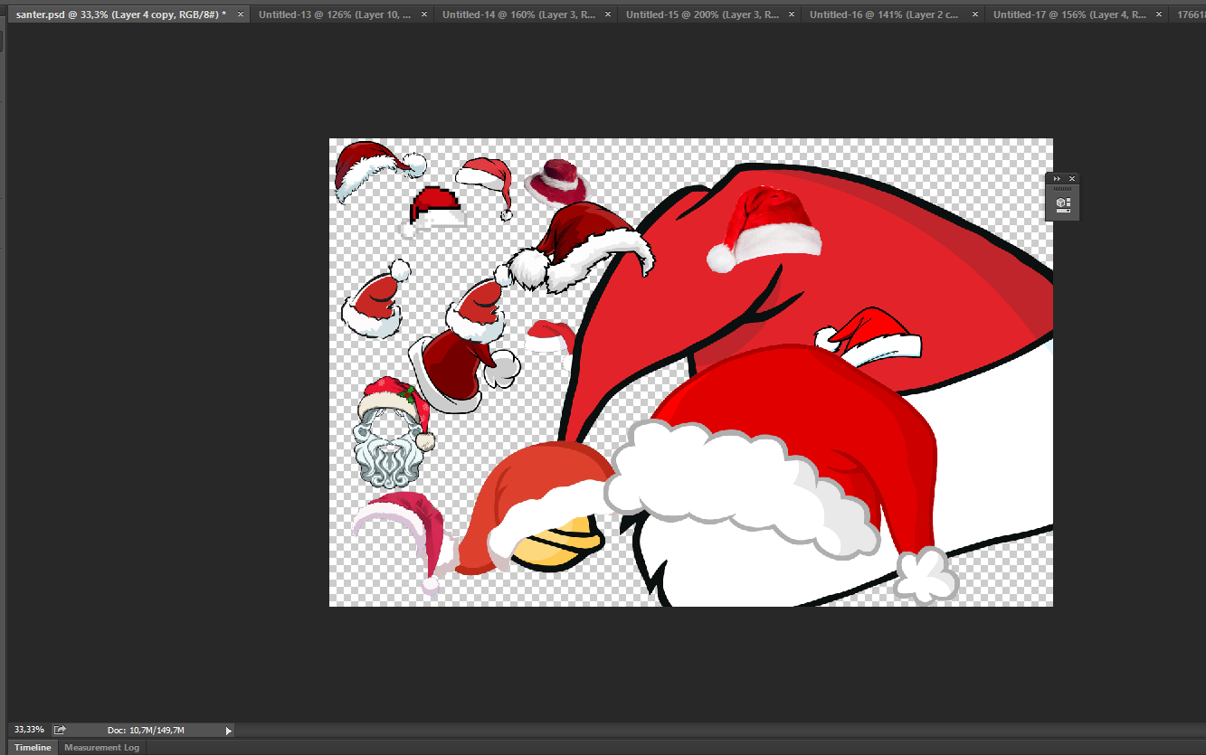The width and height of the screenshot is (1206, 755).
Task: Switch to the Measurement Log tab
Action: pos(101,748)
